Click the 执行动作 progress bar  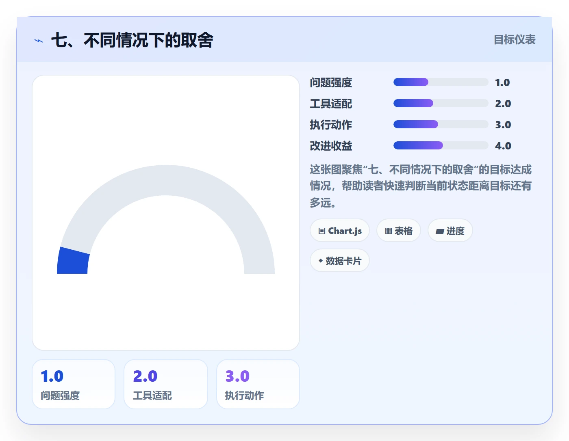point(441,124)
